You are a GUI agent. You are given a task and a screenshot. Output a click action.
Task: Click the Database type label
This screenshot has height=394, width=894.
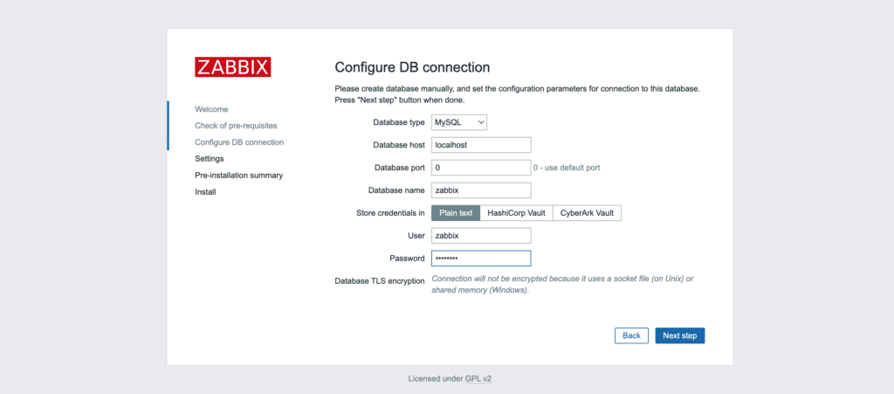[399, 122]
